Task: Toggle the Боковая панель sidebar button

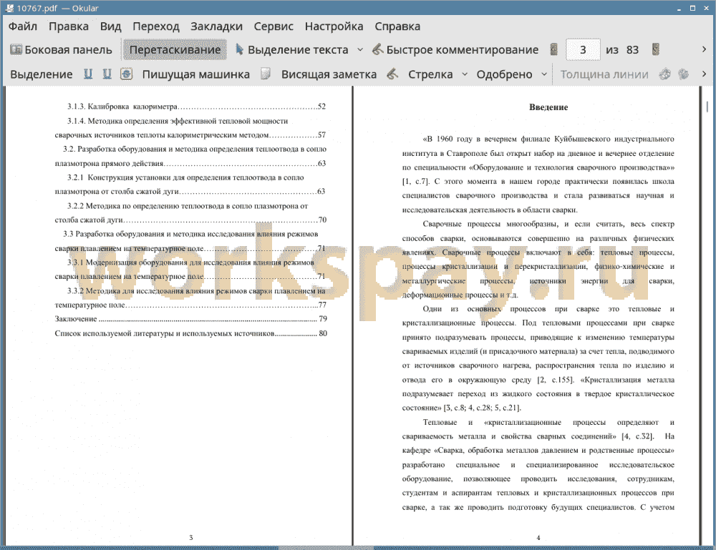Action: pos(61,50)
